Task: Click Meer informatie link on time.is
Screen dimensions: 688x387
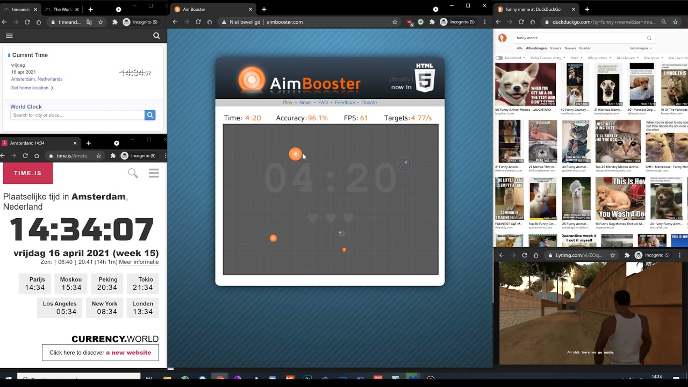Action: click(x=139, y=262)
